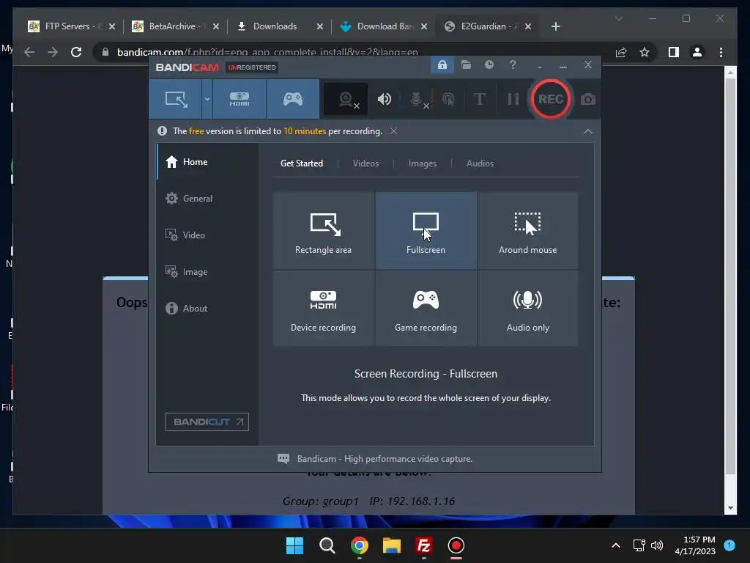Open General settings in sidebar
The height and width of the screenshot is (563, 750).
[207, 198]
